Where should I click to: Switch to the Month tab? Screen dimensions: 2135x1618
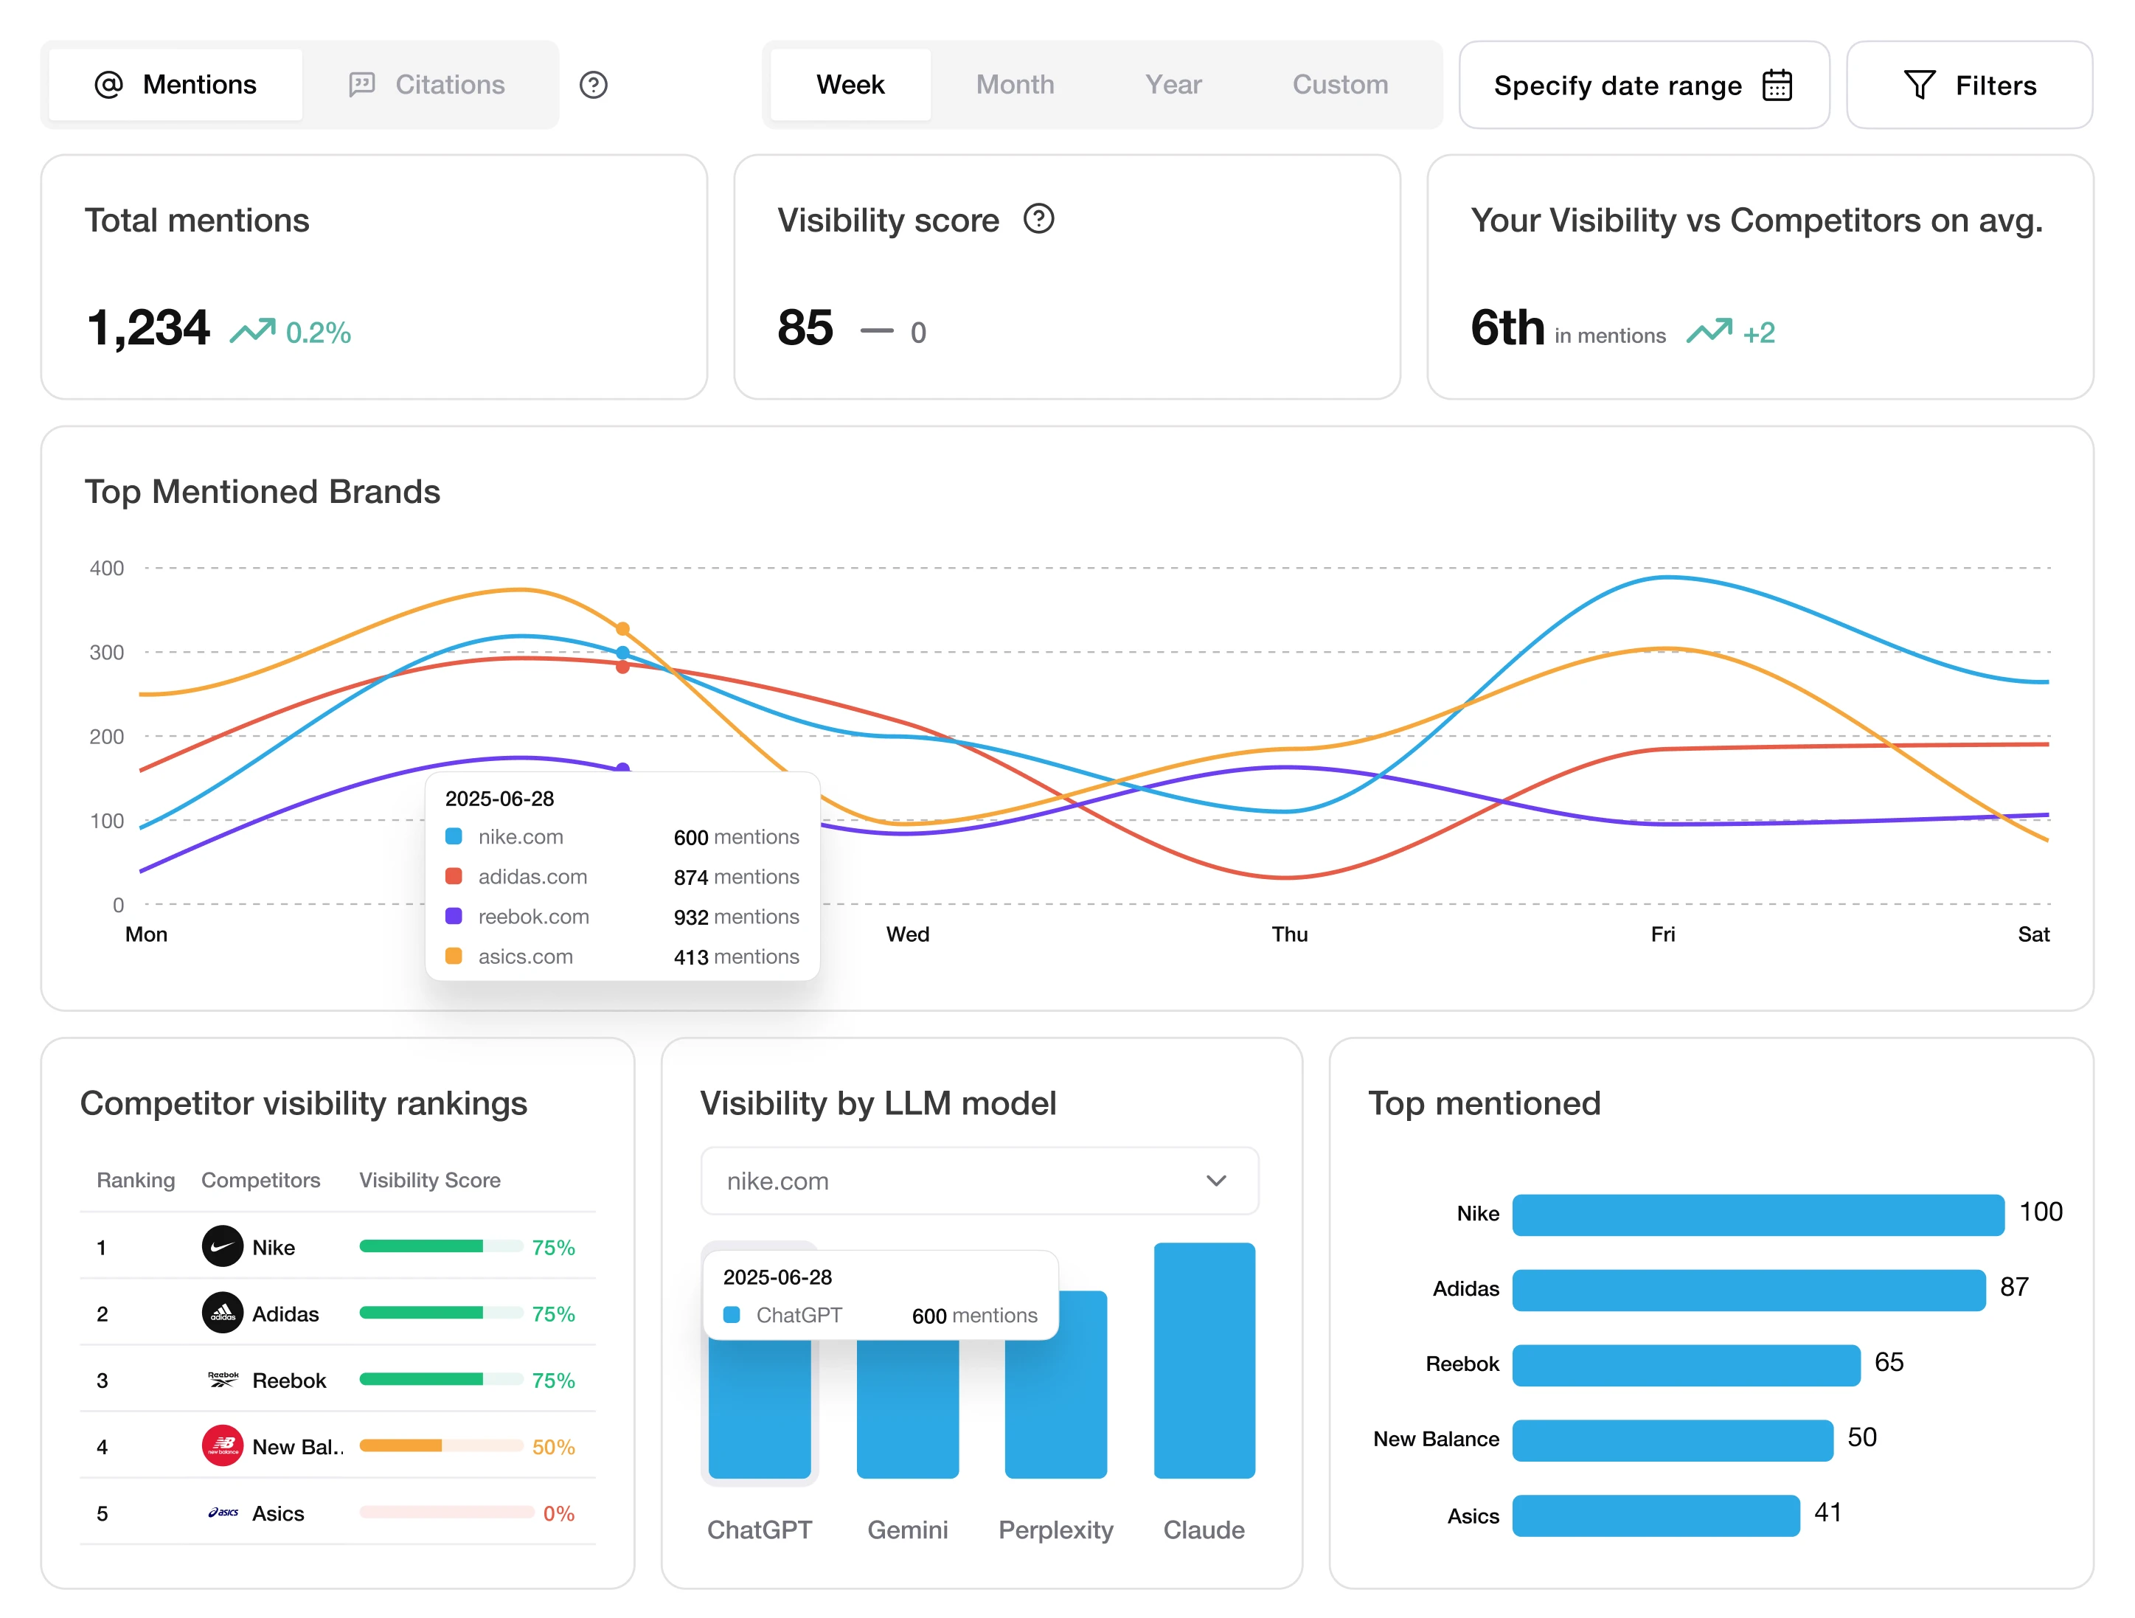click(x=1015, y=85)
